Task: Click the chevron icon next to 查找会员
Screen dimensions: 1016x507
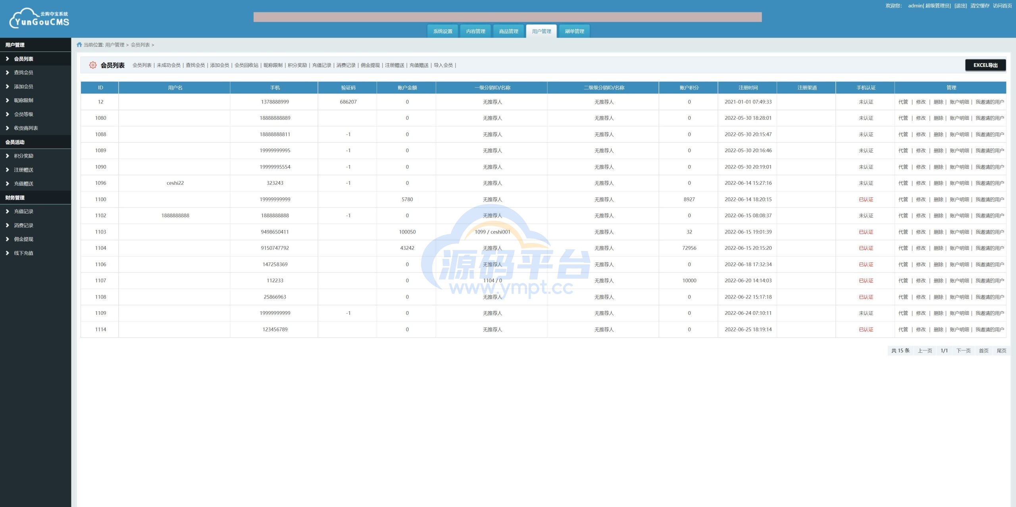Action: [7, 73]
